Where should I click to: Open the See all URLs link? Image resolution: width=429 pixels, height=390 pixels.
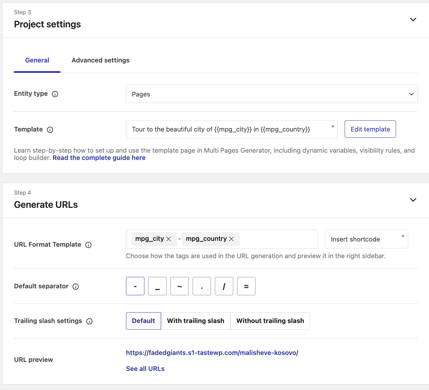point(145,369)
